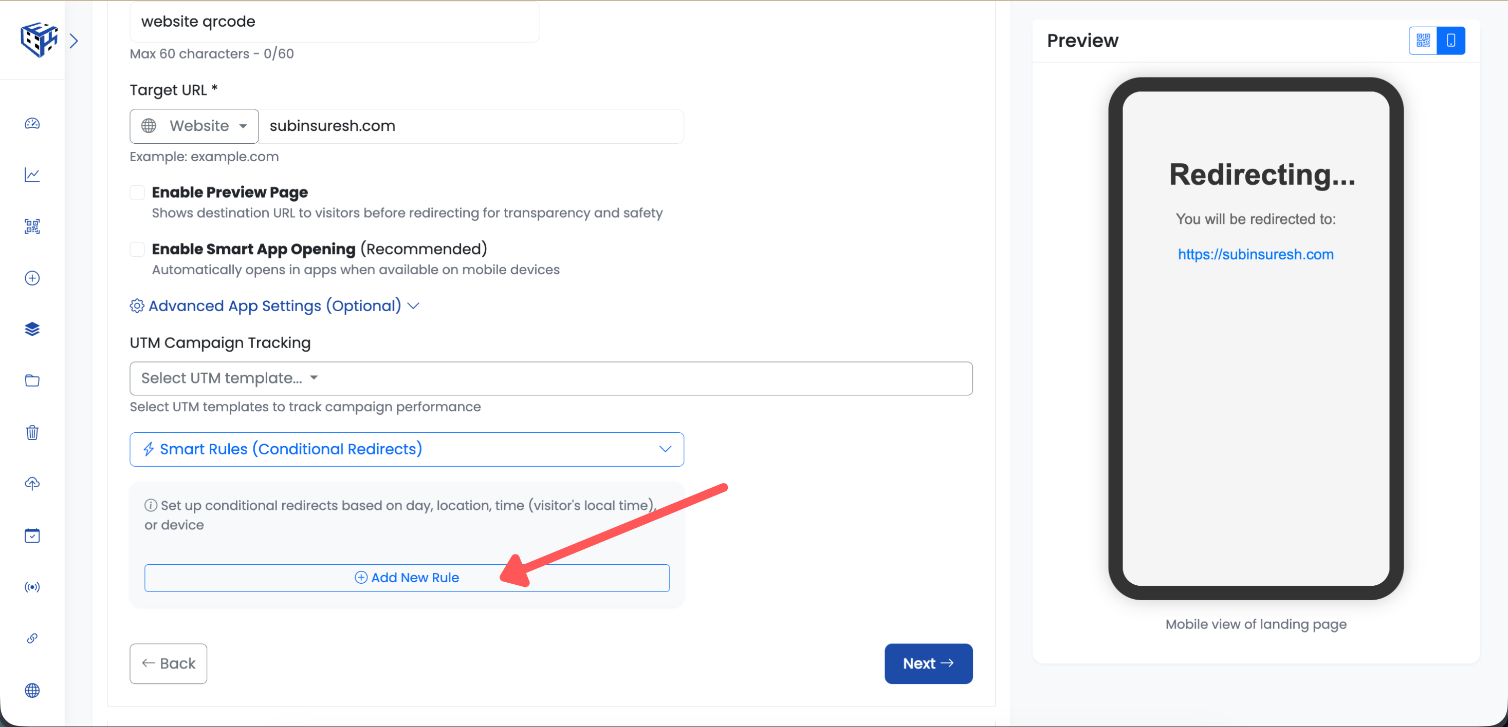Click the plus circle create icon in sidebar
The width and height of the screenshot is (1508, 727).
tap(32, 278)
